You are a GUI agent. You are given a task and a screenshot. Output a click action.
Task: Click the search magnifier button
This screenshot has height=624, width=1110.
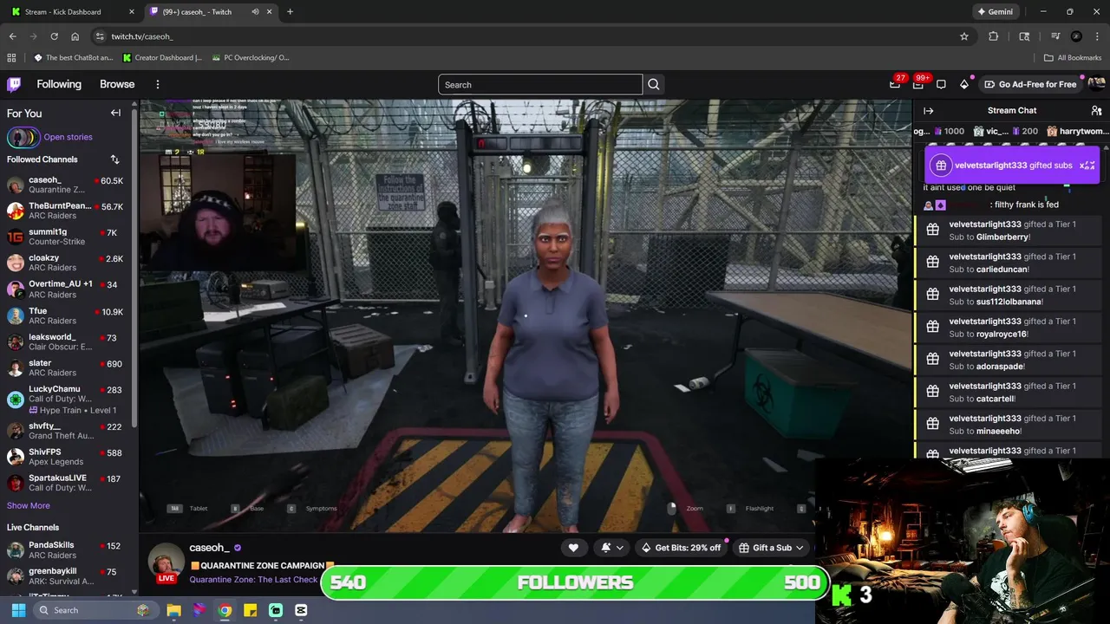coord(654,84)
